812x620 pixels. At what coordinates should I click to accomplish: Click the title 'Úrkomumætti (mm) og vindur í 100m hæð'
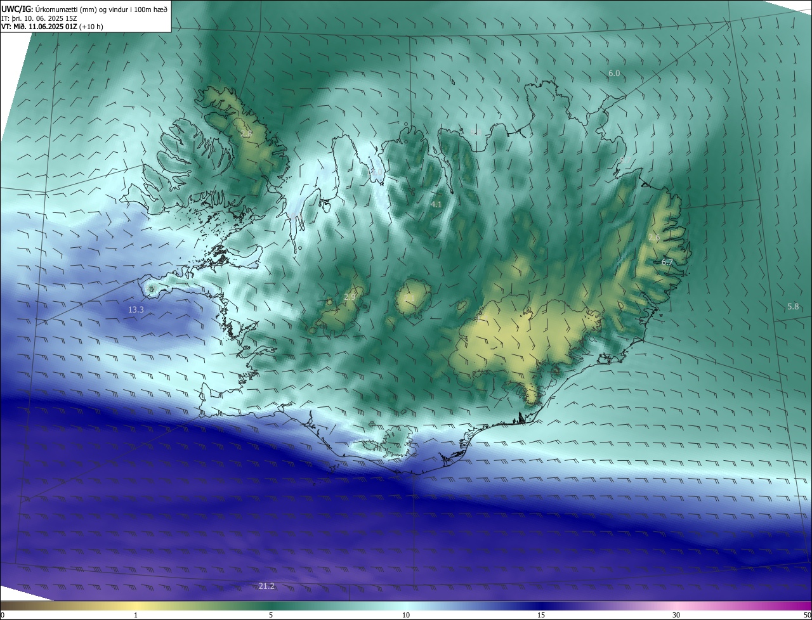[x=101, y=9]
